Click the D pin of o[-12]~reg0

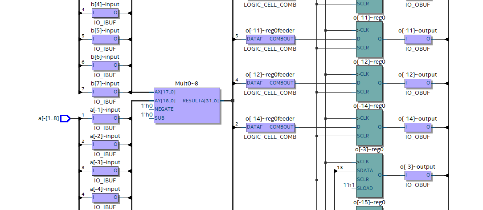(359, 83)
